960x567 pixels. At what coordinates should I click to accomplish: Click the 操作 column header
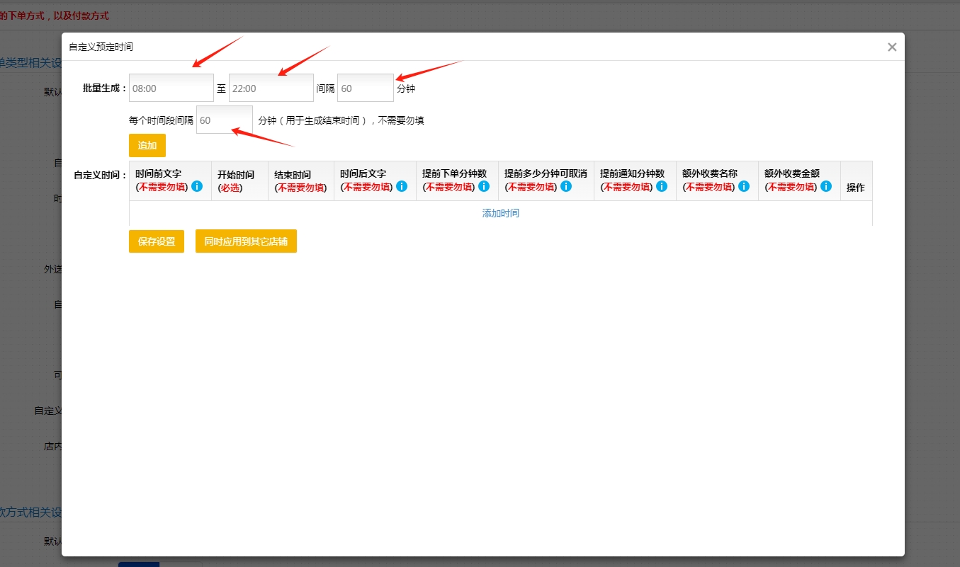855,188
